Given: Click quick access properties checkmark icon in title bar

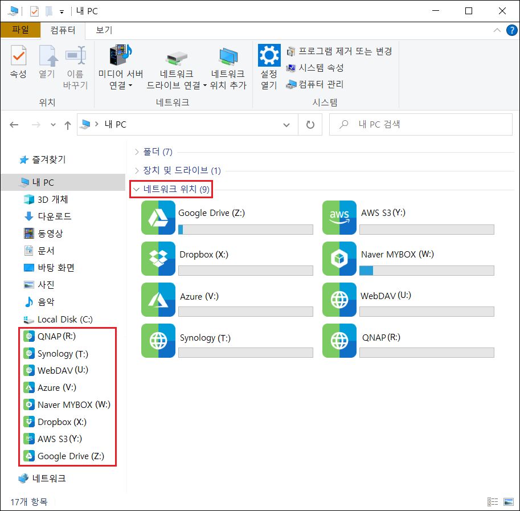Looking at the screenshot, I should [34, 11].
